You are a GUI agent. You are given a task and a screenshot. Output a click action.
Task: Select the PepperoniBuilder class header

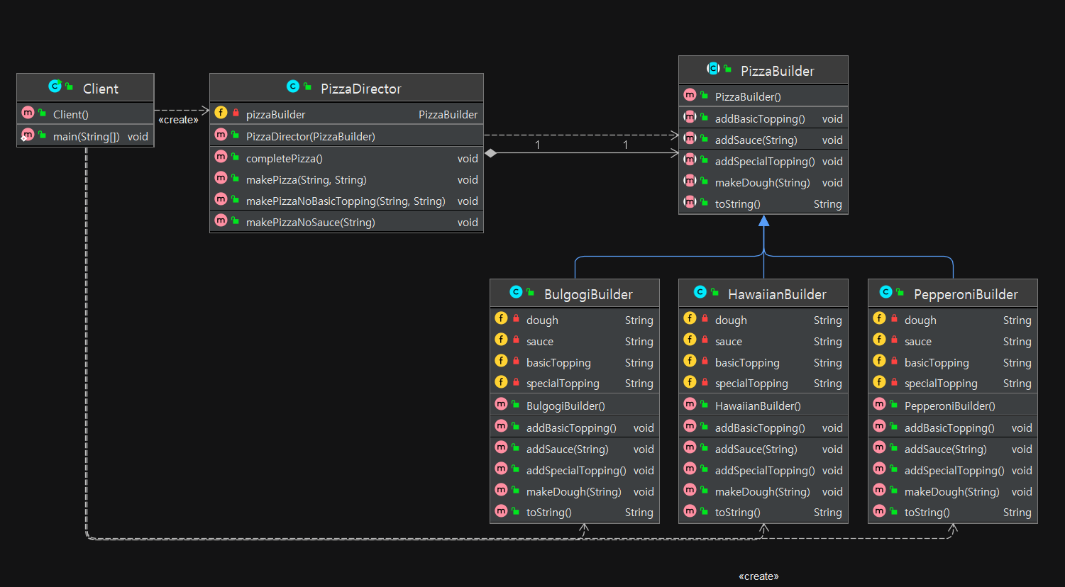953,293
